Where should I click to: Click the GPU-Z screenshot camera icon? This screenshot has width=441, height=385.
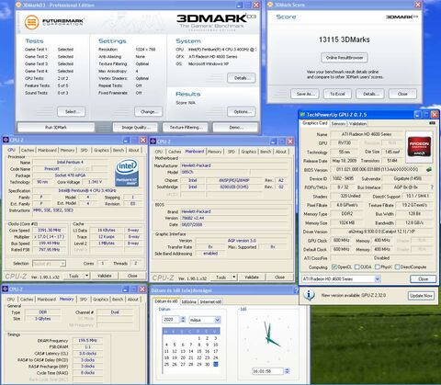tap(432, 123)
